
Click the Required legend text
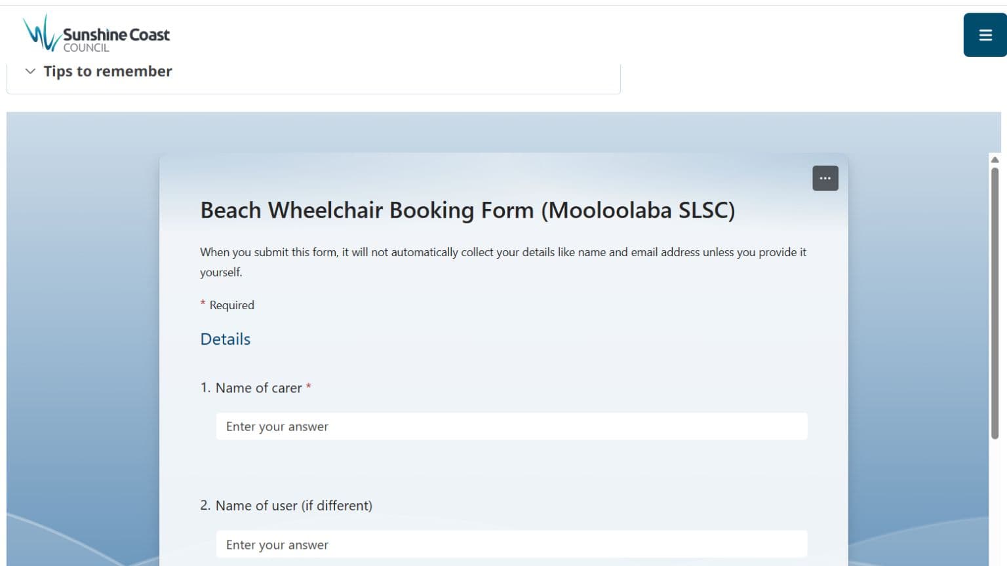pos(231,305)
